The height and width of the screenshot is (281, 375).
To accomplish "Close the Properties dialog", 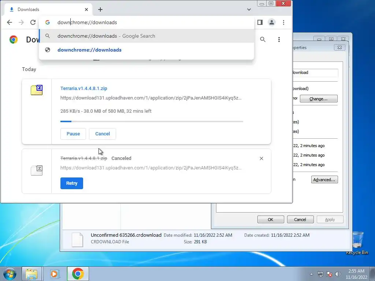I will click(x=339, y=47).
